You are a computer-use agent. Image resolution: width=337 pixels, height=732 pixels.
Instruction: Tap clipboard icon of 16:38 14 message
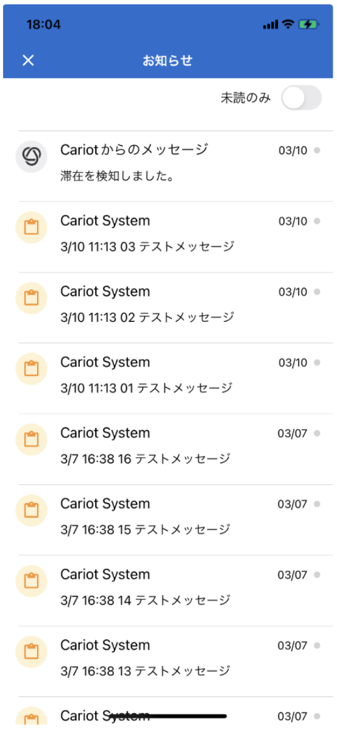(32, 581)
